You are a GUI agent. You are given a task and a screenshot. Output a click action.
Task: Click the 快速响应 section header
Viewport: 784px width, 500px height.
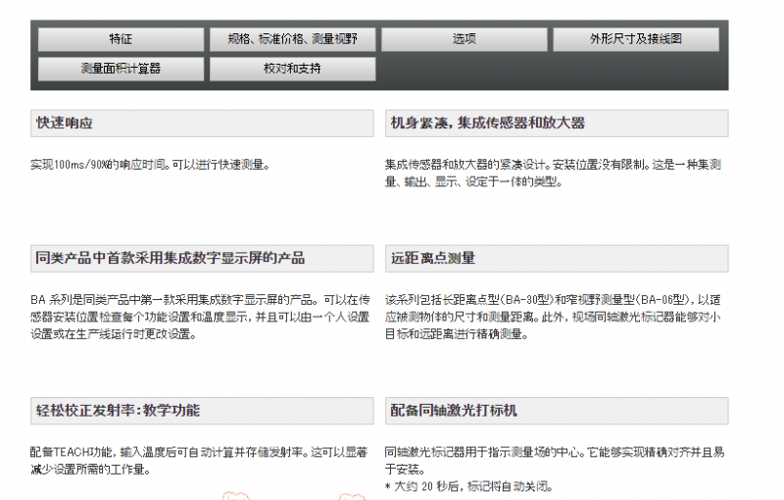click(202, 123)
